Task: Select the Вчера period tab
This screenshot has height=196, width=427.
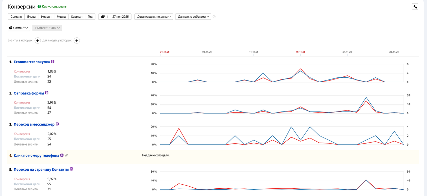Action: tap(31, 17)
